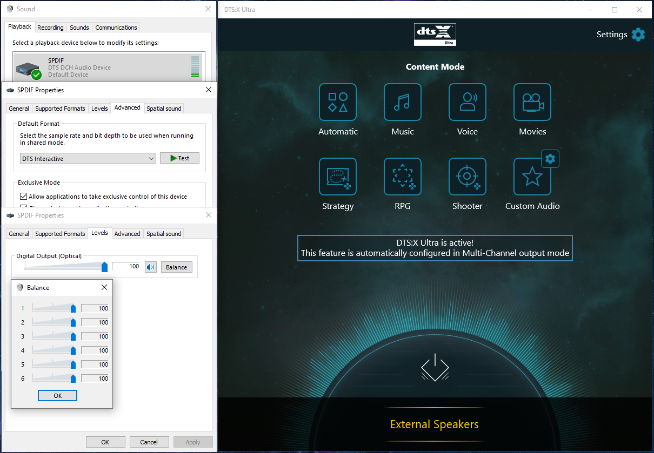Image resolution: width=654 pixels, height=453 pixels.
Task: Open Custom Audio gear settings
Action: pos(550,159)
